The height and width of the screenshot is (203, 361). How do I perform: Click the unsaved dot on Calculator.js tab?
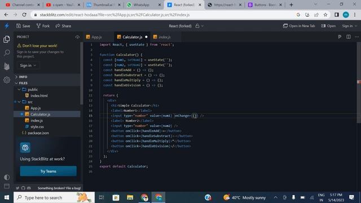[x=146, y=37]
